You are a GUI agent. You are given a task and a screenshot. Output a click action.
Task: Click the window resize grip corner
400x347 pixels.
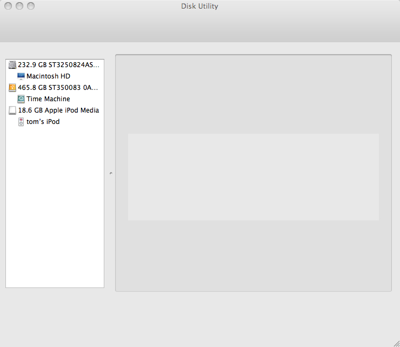click(x=396, y=344)
